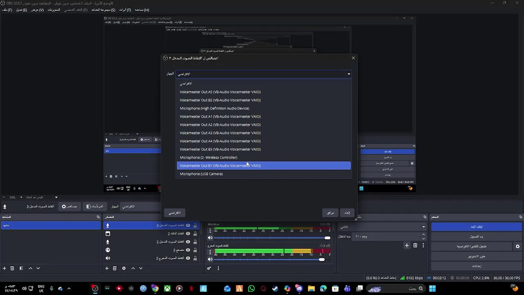
Task: Remove scene transition with trash icon
Action: click(x=415, y=245)
